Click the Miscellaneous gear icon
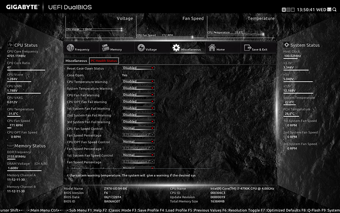This screenshot has height=213, width=340. point(176,48)
